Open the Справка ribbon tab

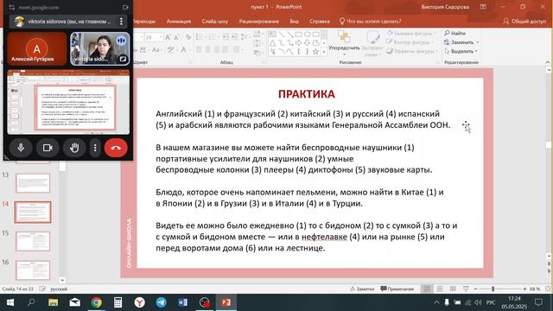[x=320, y=21]
